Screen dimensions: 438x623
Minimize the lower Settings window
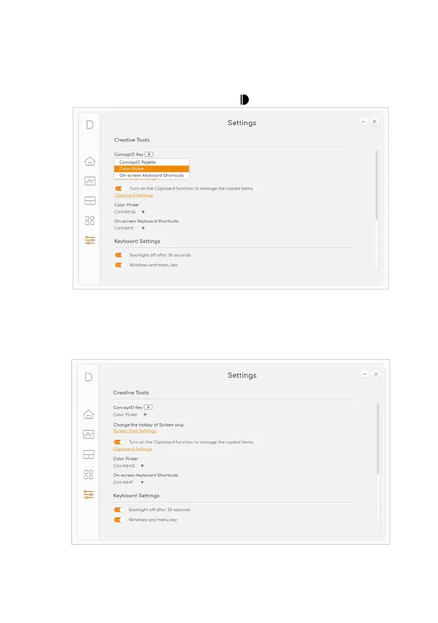tap(365, 374)
